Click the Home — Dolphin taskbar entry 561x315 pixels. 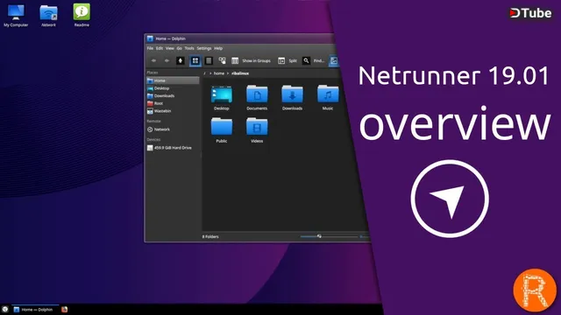pos(35,309)
